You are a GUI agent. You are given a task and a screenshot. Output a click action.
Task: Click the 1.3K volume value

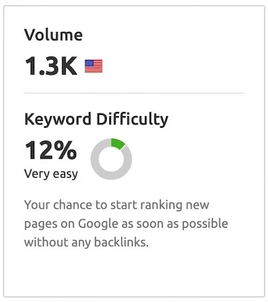tap(51, 66)
